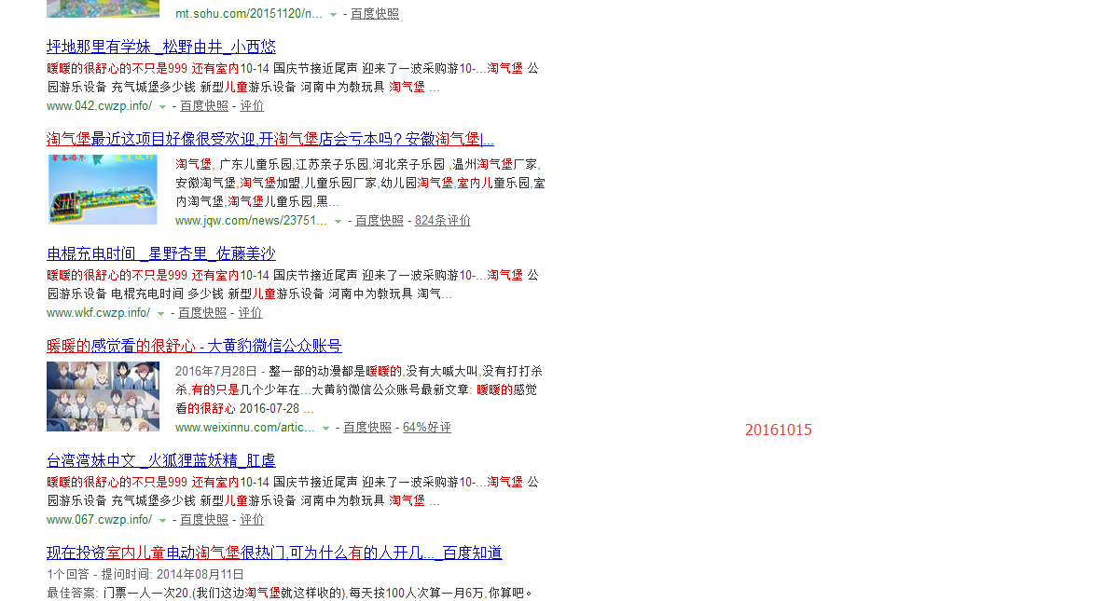Open the result titled 电棍充电时间
The image size is (1119, 601).
point(161,253)
